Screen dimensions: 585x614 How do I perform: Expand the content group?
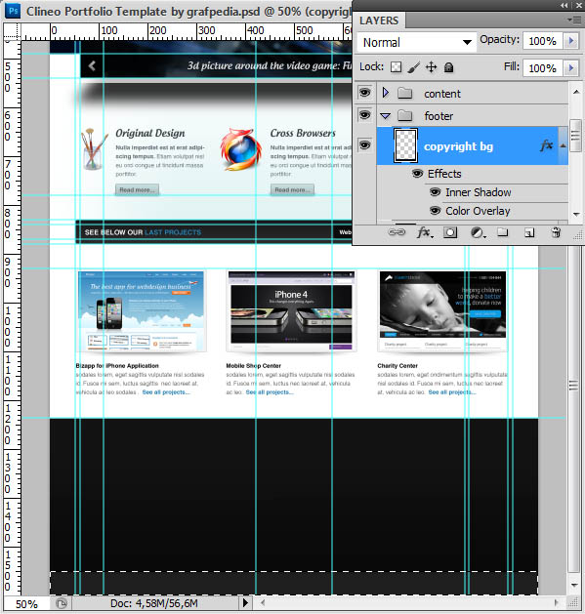tap(386, 93)
